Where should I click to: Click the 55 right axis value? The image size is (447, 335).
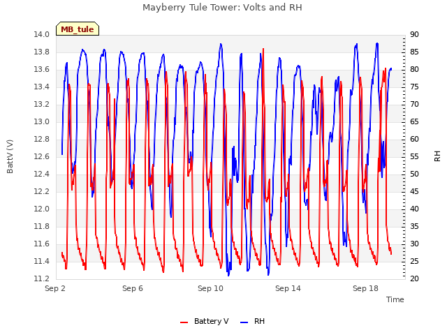pos(414,156)
